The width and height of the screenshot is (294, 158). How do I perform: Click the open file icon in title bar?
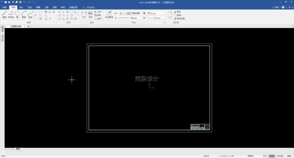[9, 2]
